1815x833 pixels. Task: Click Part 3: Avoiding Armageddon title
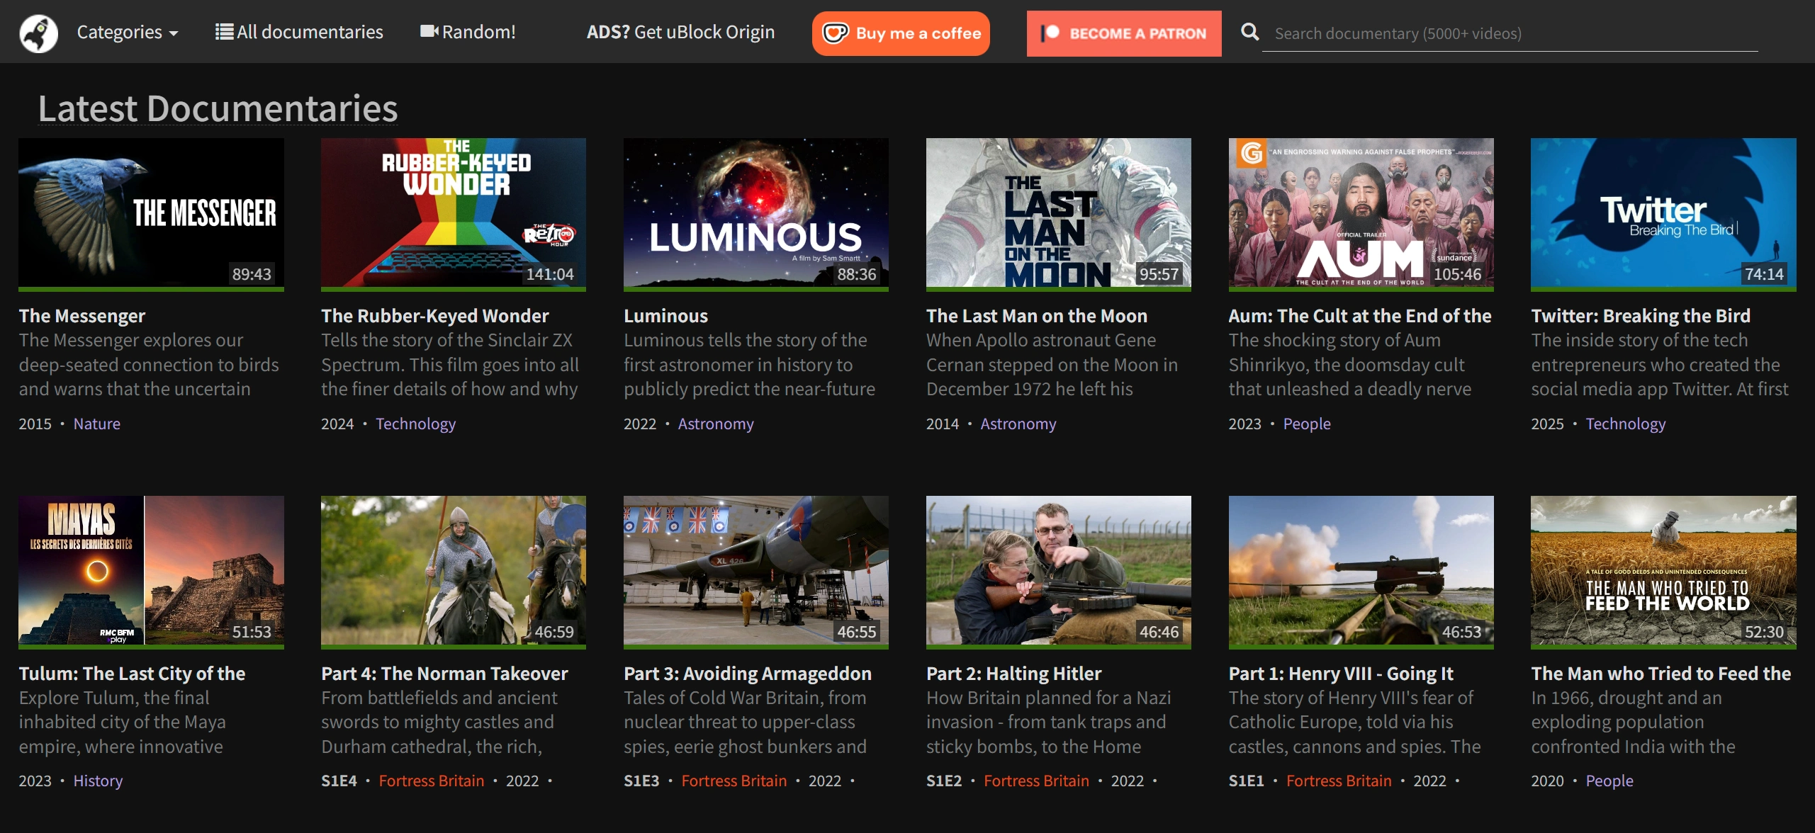coord(748,674)
